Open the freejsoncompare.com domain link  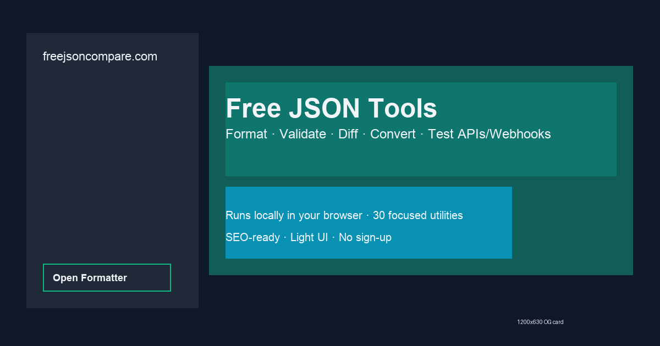pyautogui.click(x=100, y=56)
